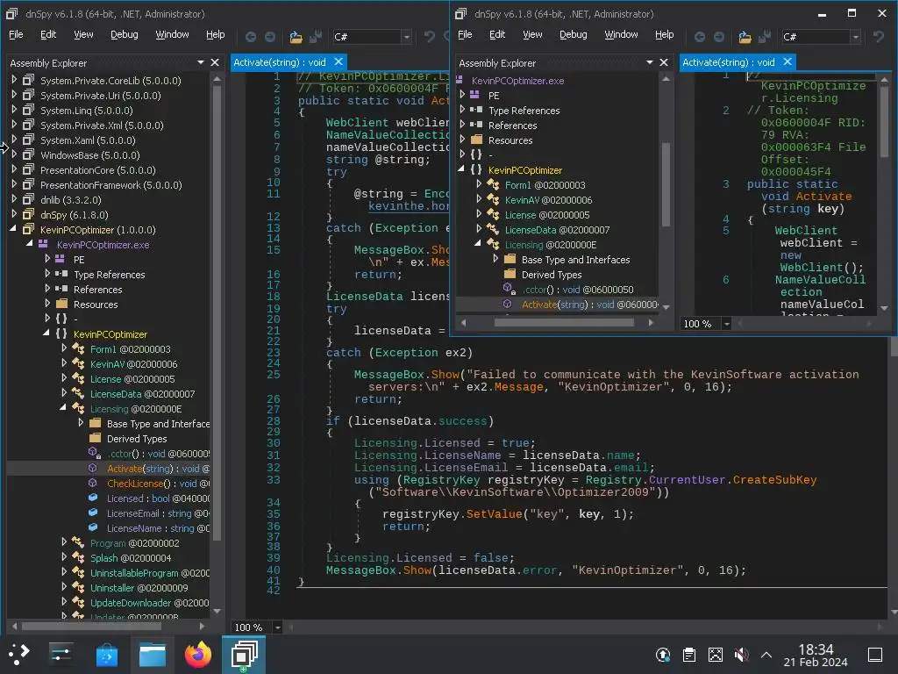898x674 pixels.
Task: Open the network tray icon
Action: (x=716, y=655)
